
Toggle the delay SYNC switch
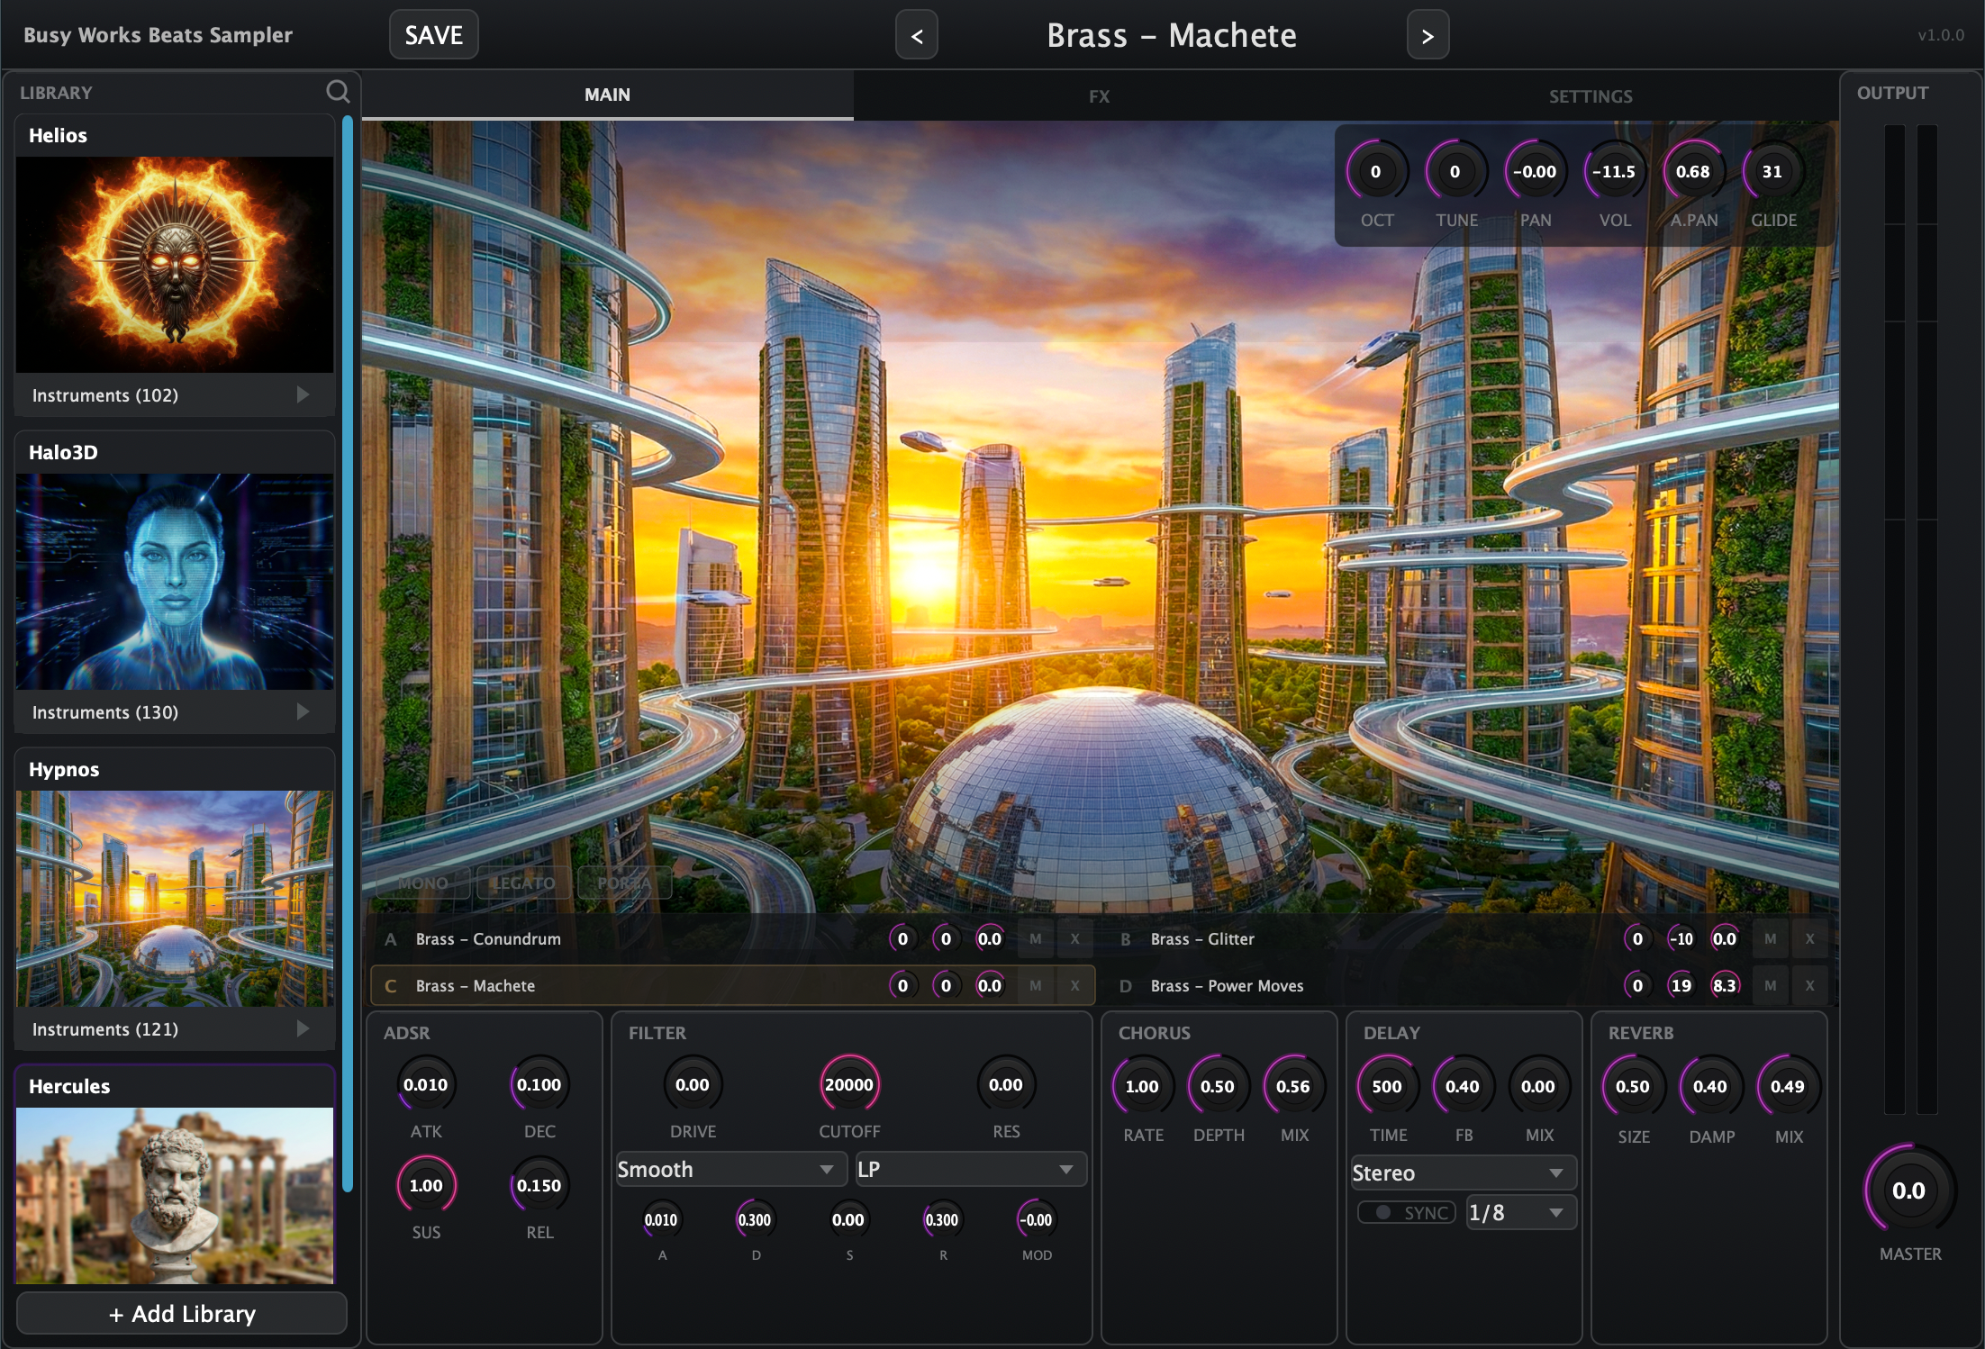1407,1212
